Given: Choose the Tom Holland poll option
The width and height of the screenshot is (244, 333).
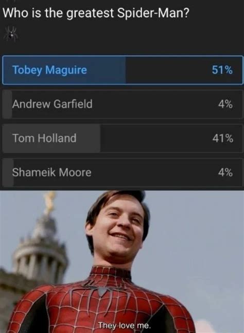Looking at the screenshot, I should click(x=123, y=138).
